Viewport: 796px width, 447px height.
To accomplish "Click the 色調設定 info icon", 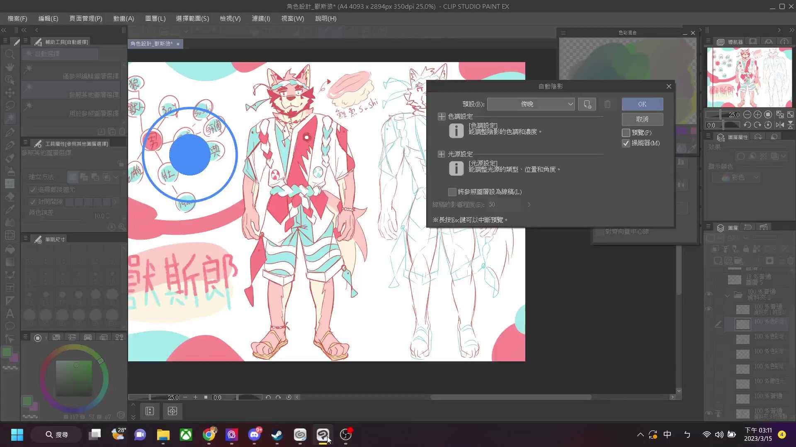I will [x=456, y=131].
